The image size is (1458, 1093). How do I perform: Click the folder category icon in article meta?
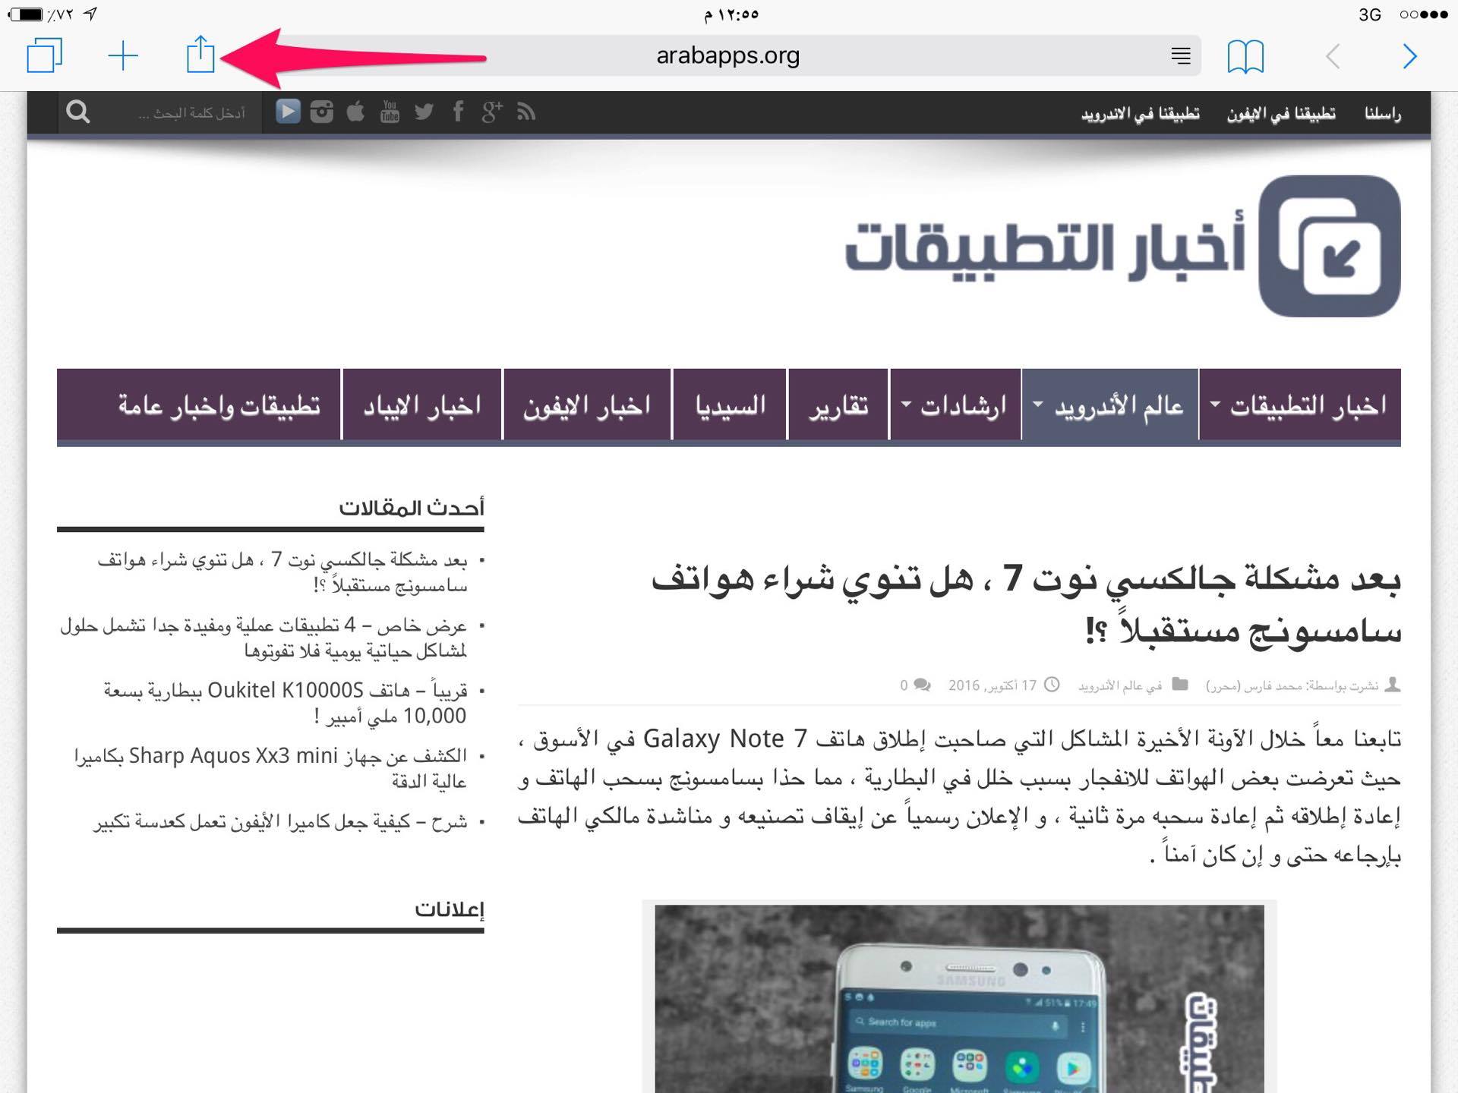pos(1179,685)
